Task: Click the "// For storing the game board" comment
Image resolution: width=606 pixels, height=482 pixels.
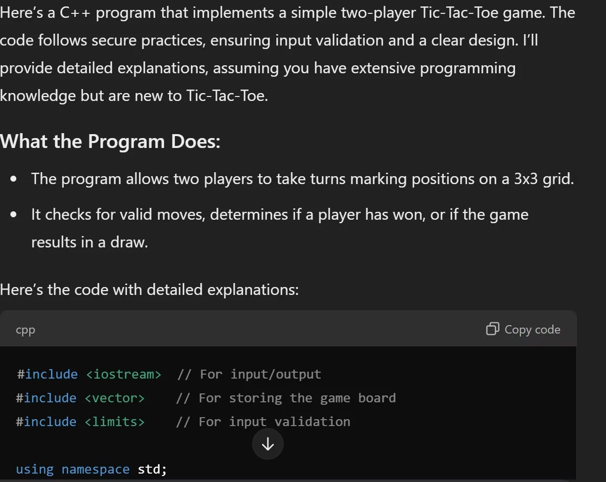Action: click(286, 398)
